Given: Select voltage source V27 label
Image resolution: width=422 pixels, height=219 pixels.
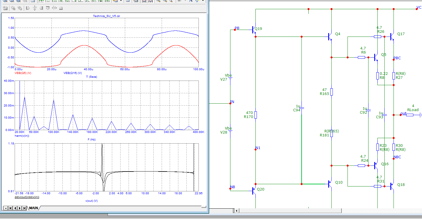Looking at the screenshot, I should pos(224,79).
